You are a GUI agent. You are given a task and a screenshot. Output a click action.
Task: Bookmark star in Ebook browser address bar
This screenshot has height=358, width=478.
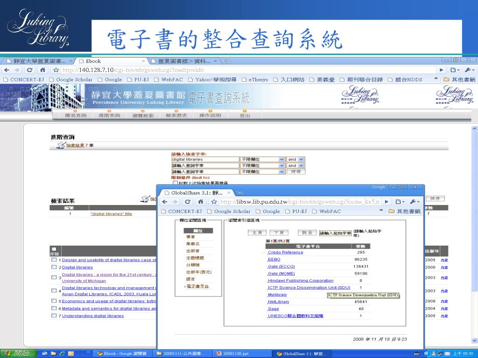point(56,70)
